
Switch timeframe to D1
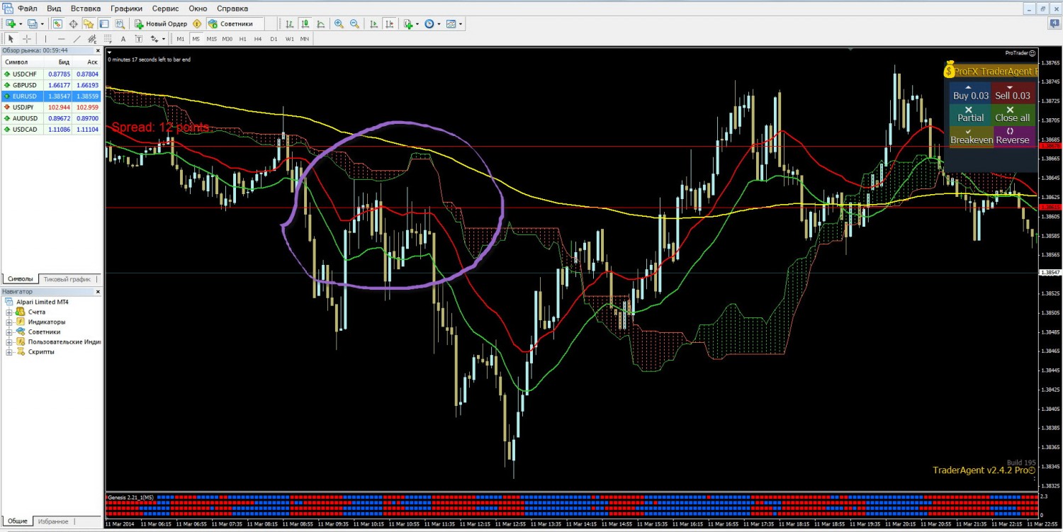(x=274, y=38)
